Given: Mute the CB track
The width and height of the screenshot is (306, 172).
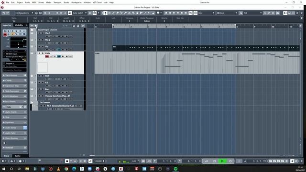Looking at the screenshot, I should click(39, 83).
